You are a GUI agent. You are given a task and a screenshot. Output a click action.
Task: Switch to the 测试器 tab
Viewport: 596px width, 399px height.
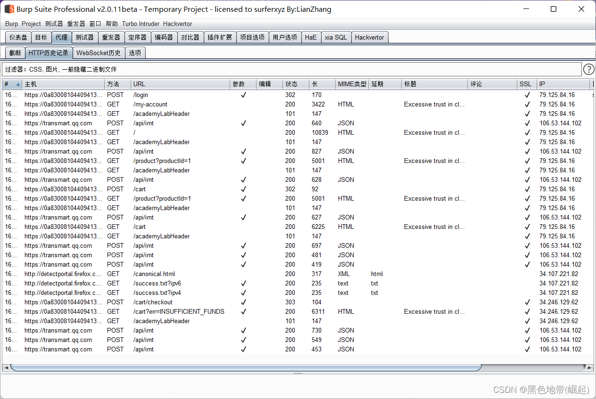(85, 37)
